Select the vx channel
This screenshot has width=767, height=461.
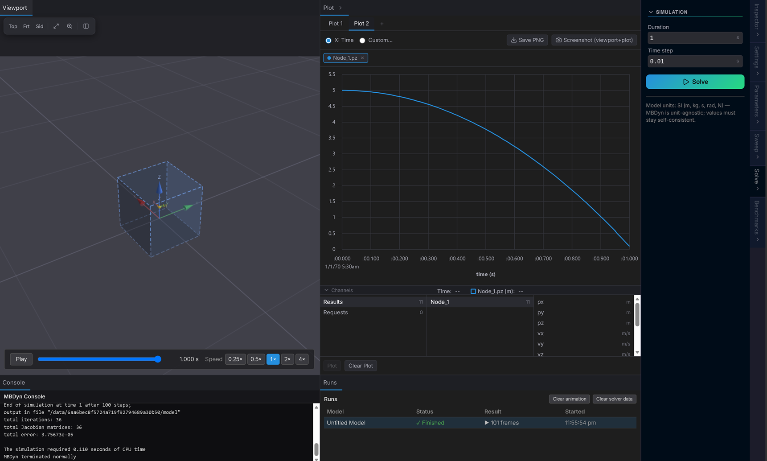584,333
